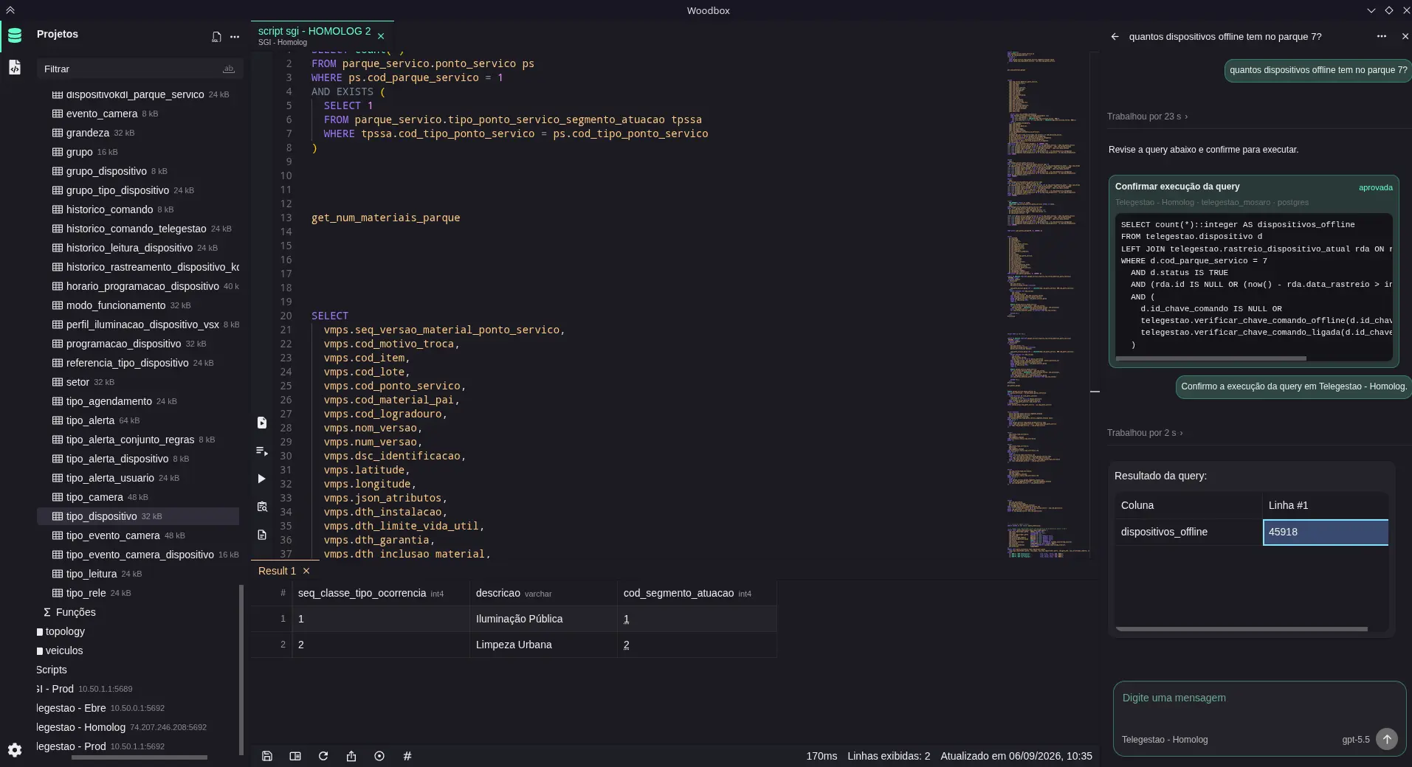Image resolution: width=1412 pixels, height=767 pixels.
Task: Save results with the floppy disk icon
Action: (x=267, y=756)
